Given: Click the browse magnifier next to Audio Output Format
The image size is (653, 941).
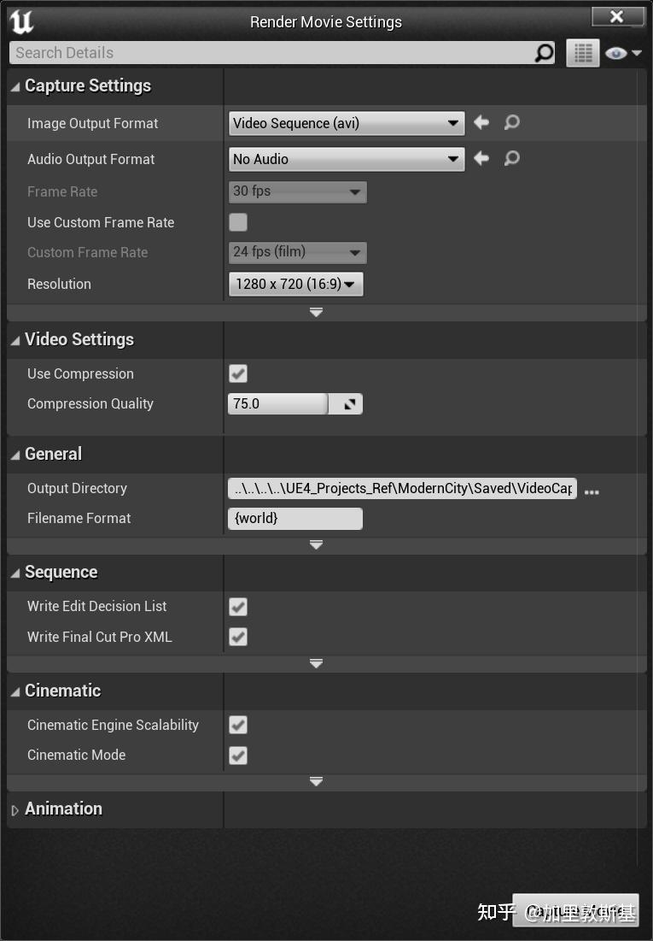Looking at the screenshot, I should (510, 159).
